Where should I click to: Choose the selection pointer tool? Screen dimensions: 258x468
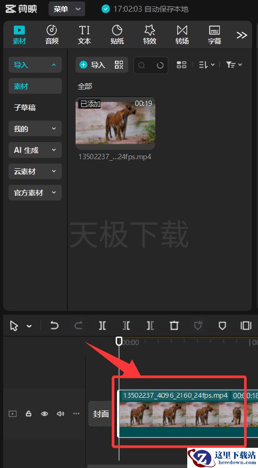[x=14, y=326]
